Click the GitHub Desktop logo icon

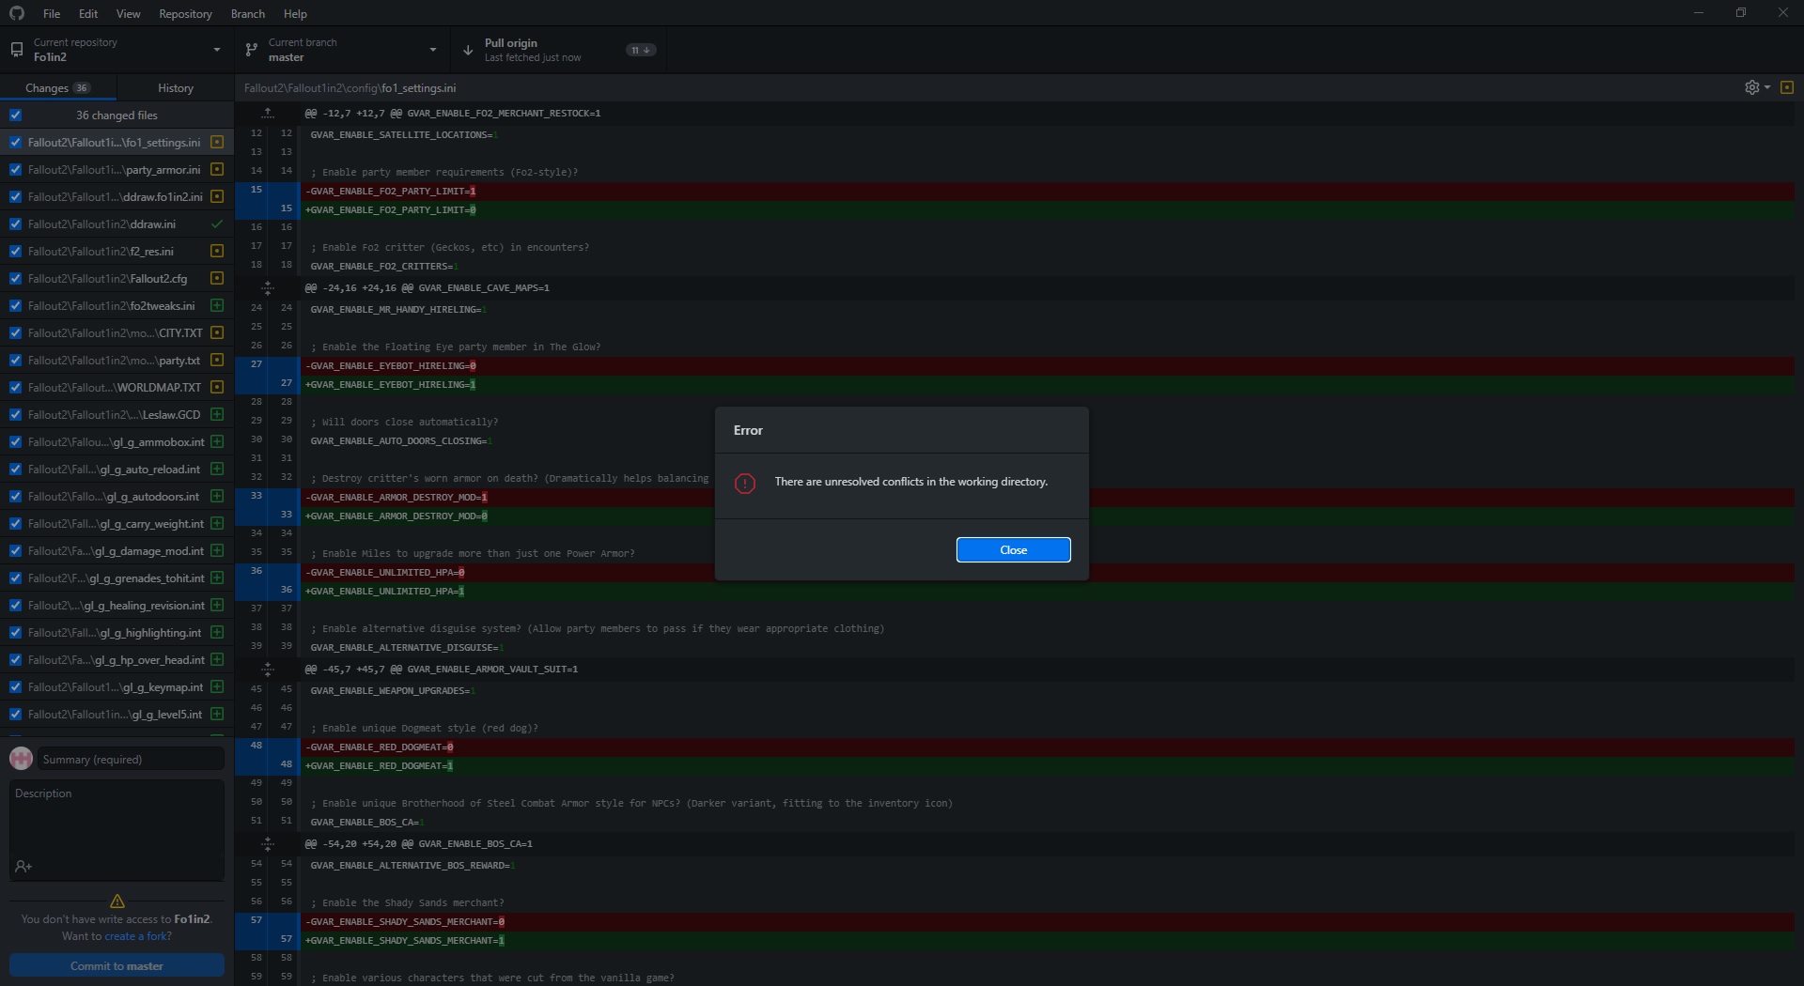point(17,13)
